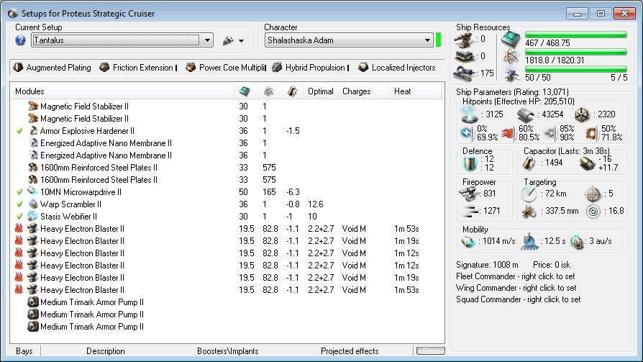Toggle overheat on fifth Heavy Electron Blaster II
Viewport: 643px width, 362px height.
click(x=19, y=278)
